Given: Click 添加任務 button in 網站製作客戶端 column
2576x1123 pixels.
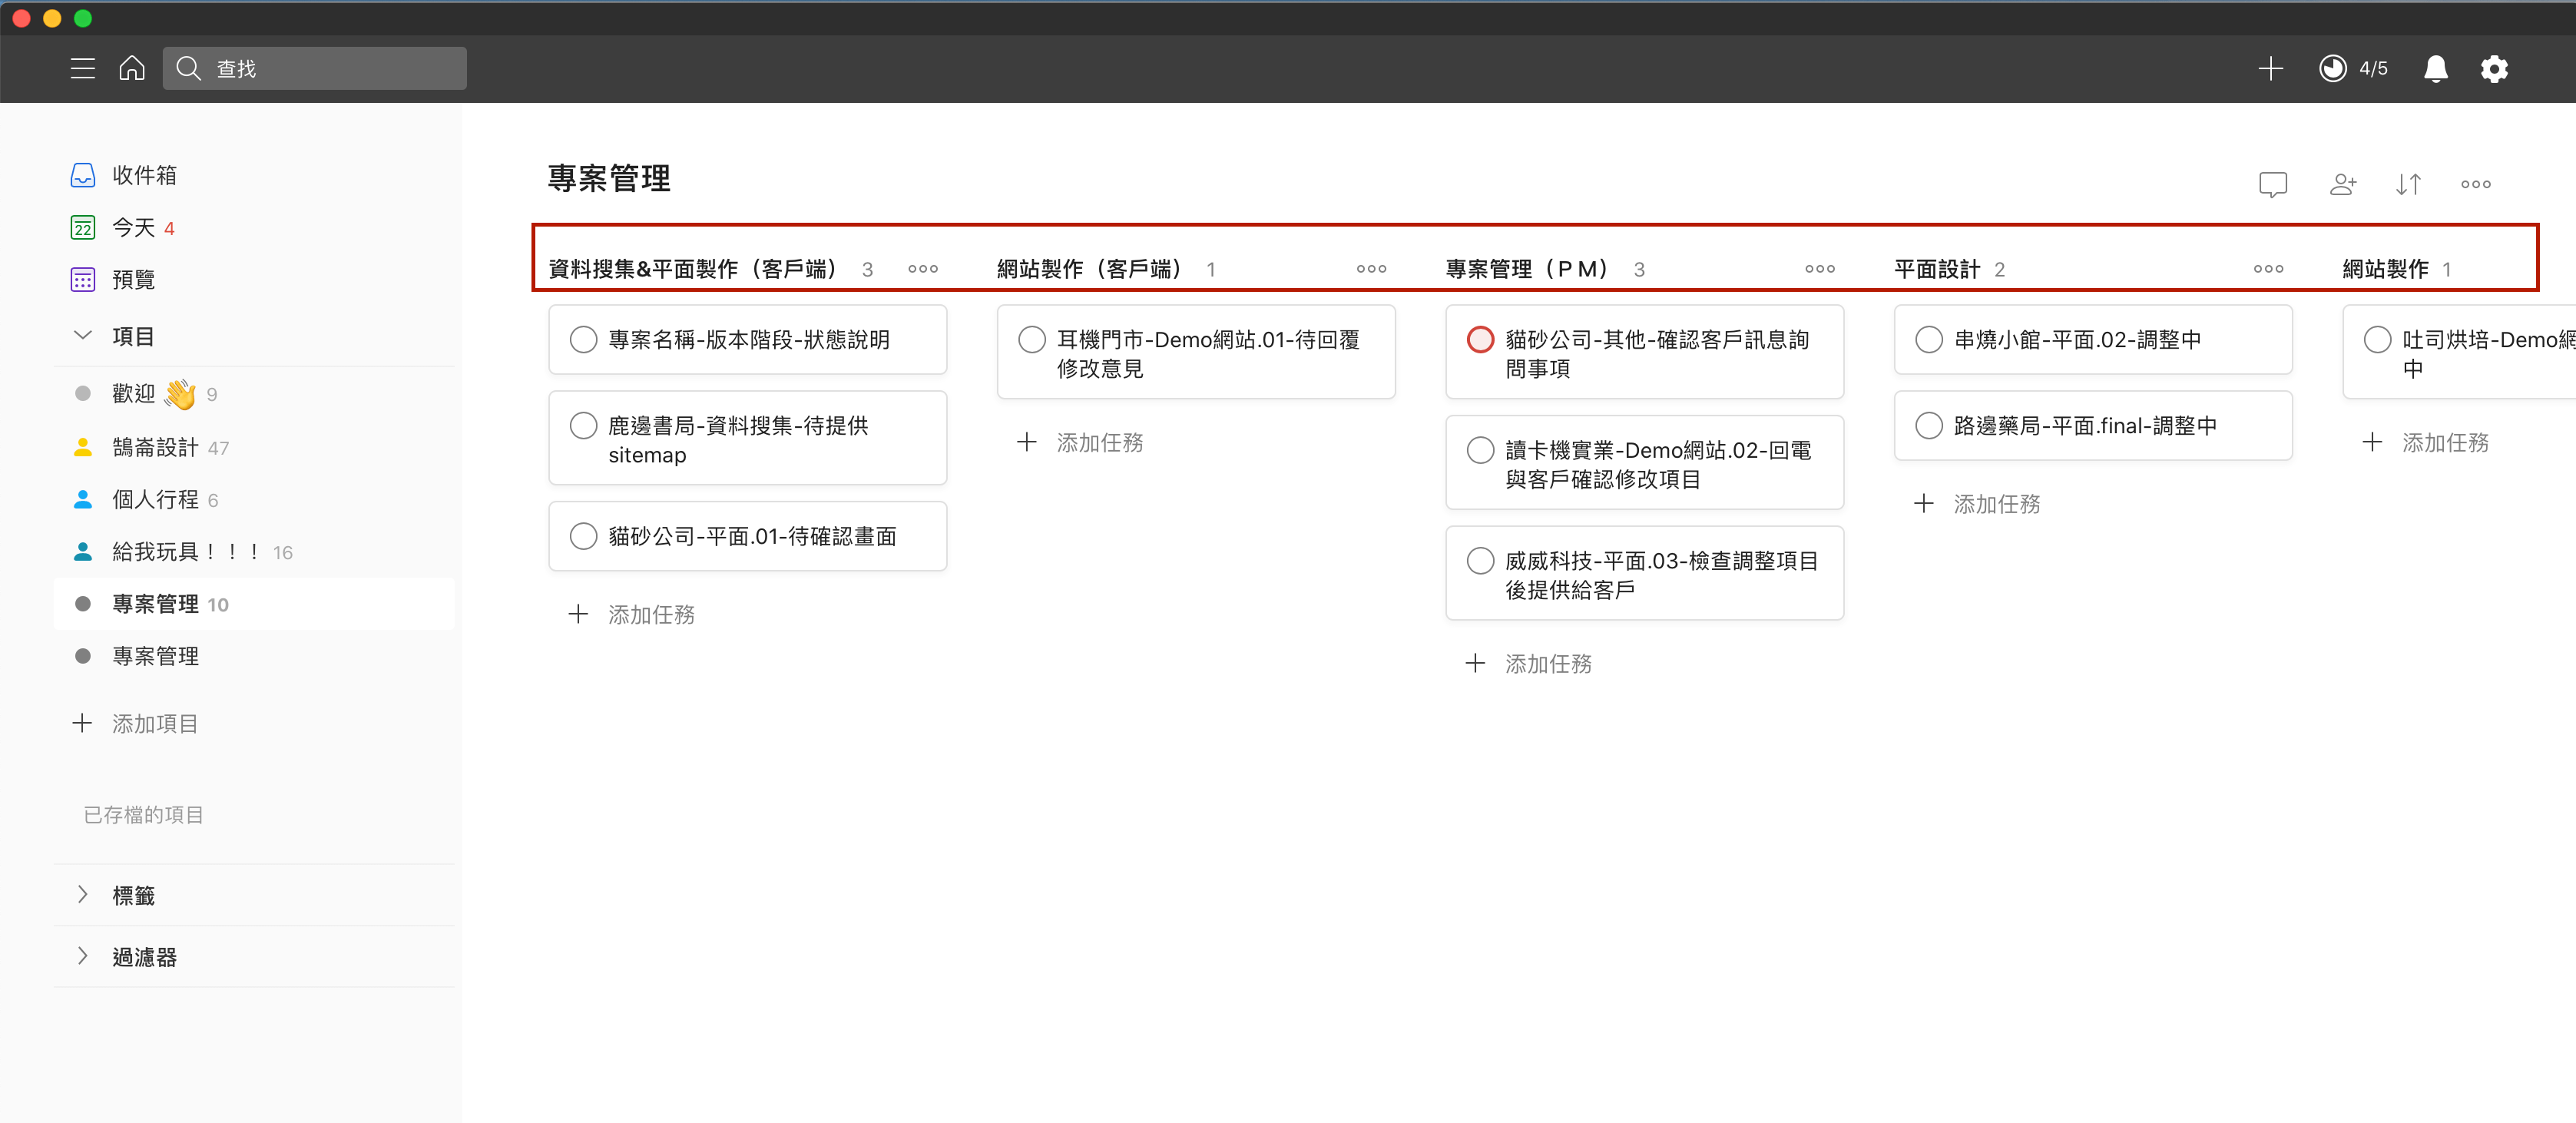Looking at the screenshot, I should 1084,441.
